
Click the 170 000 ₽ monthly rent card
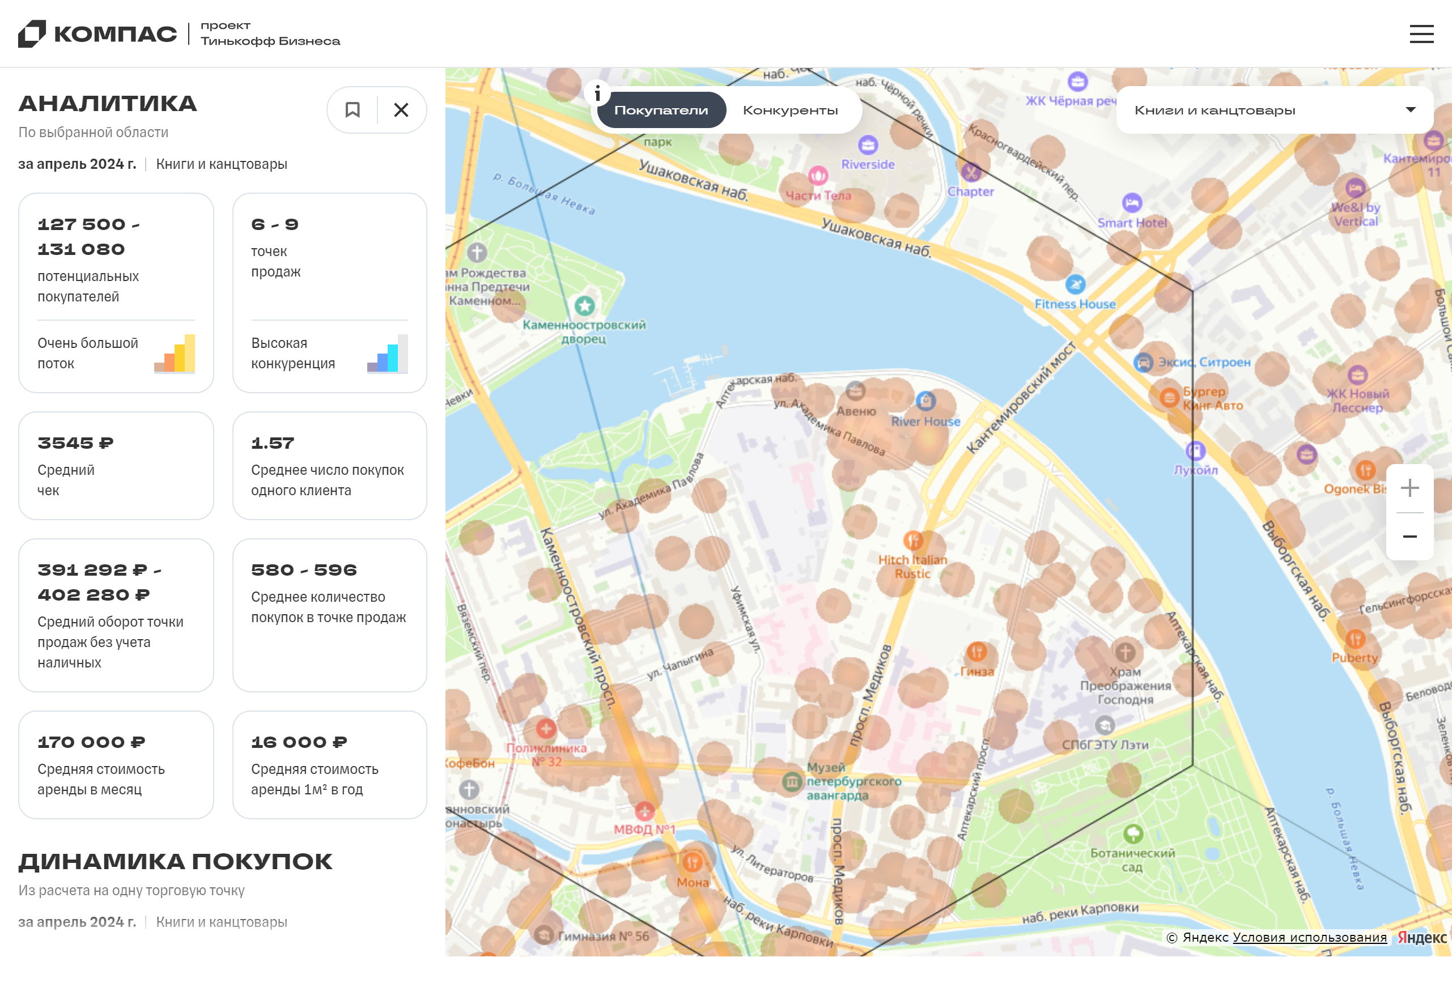(116, 765)
